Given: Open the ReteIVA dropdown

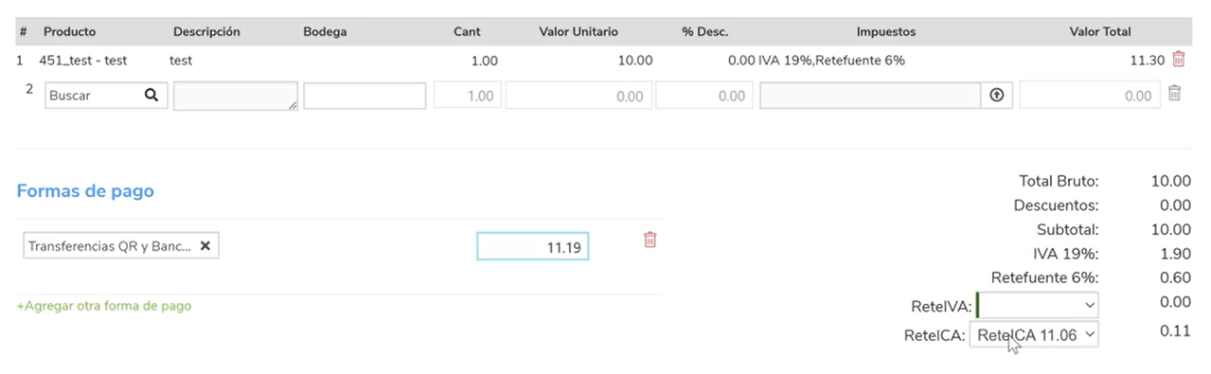Looking at the screenshot, I should pyautogui.click(x=1037, y=305).
